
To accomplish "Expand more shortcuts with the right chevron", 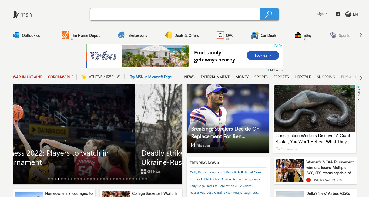I will pos(361,35).
